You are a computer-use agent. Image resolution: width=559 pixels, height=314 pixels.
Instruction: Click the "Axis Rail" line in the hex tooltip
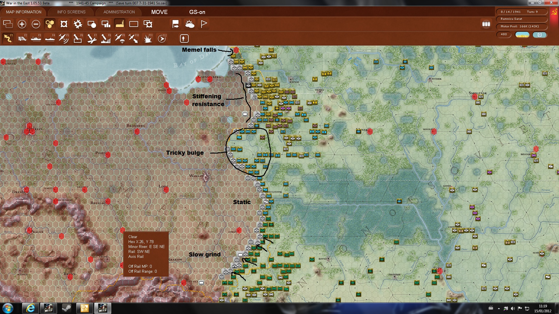[136, 256]
